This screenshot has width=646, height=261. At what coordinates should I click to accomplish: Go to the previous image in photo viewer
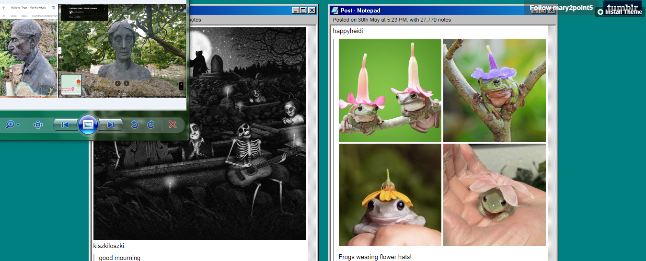65,125
